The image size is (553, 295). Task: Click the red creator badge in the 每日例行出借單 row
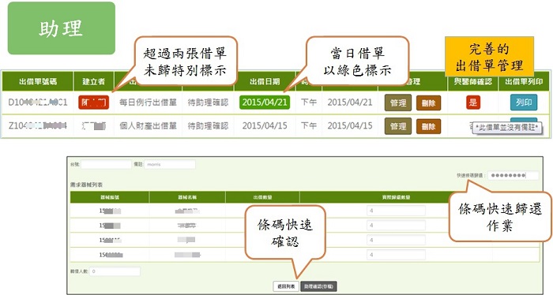93,103
